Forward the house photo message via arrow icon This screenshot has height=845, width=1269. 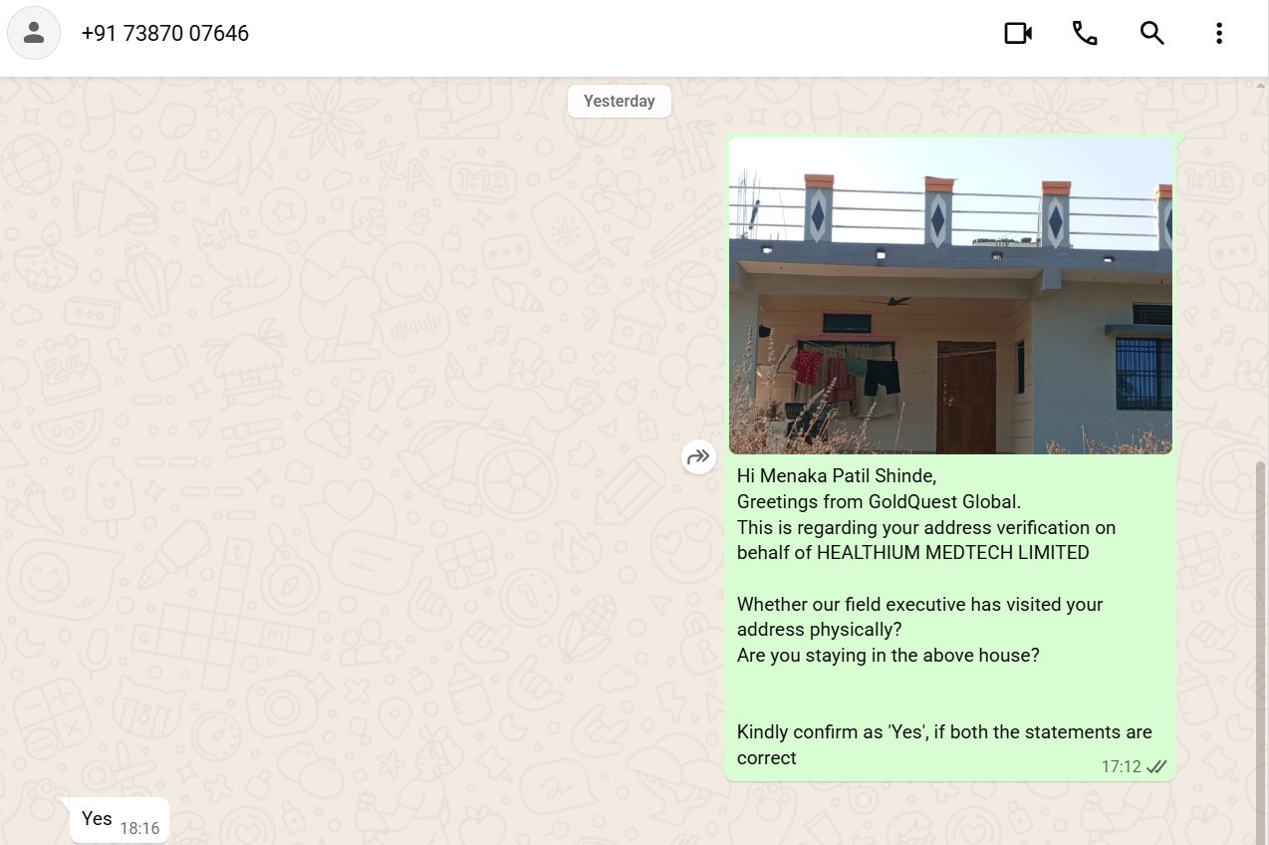698,456
